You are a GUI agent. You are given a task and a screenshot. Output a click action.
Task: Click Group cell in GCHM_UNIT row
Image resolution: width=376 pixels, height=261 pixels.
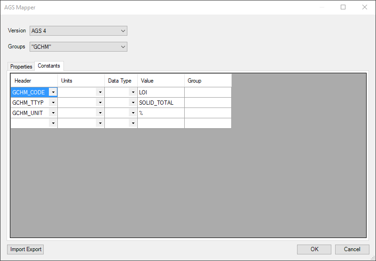(x=208, y=113)
